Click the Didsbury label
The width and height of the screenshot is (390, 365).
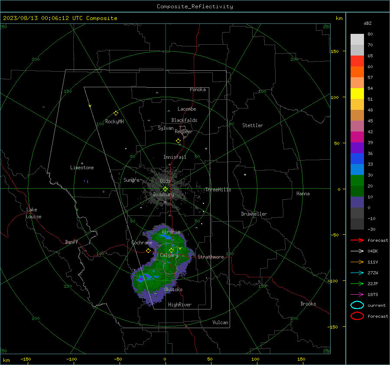coord(163,194)
